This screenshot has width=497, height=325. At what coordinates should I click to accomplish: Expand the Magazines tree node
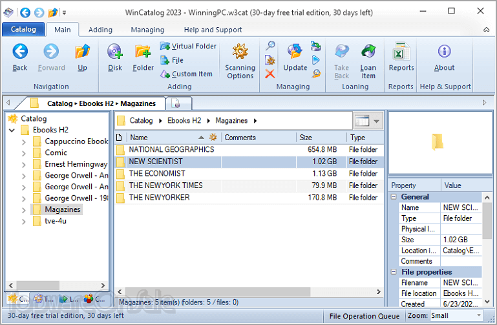(24, 210)
